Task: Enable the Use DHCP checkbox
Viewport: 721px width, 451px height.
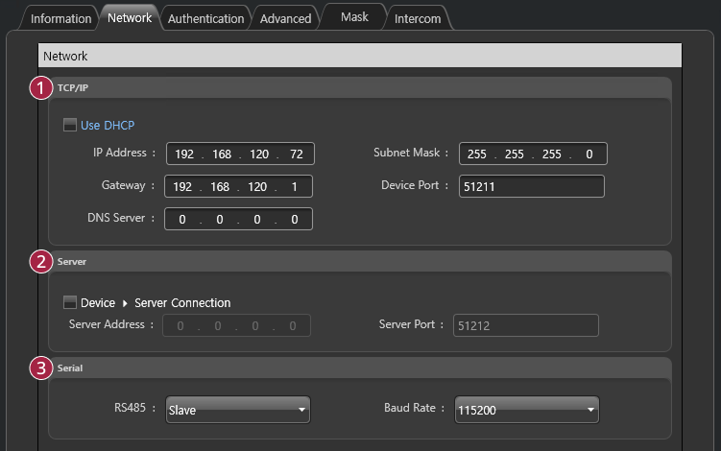Action: [x=70, y=125]
